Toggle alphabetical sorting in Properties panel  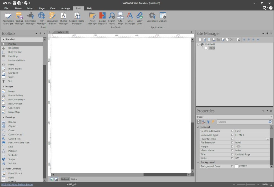coord(203,122)
